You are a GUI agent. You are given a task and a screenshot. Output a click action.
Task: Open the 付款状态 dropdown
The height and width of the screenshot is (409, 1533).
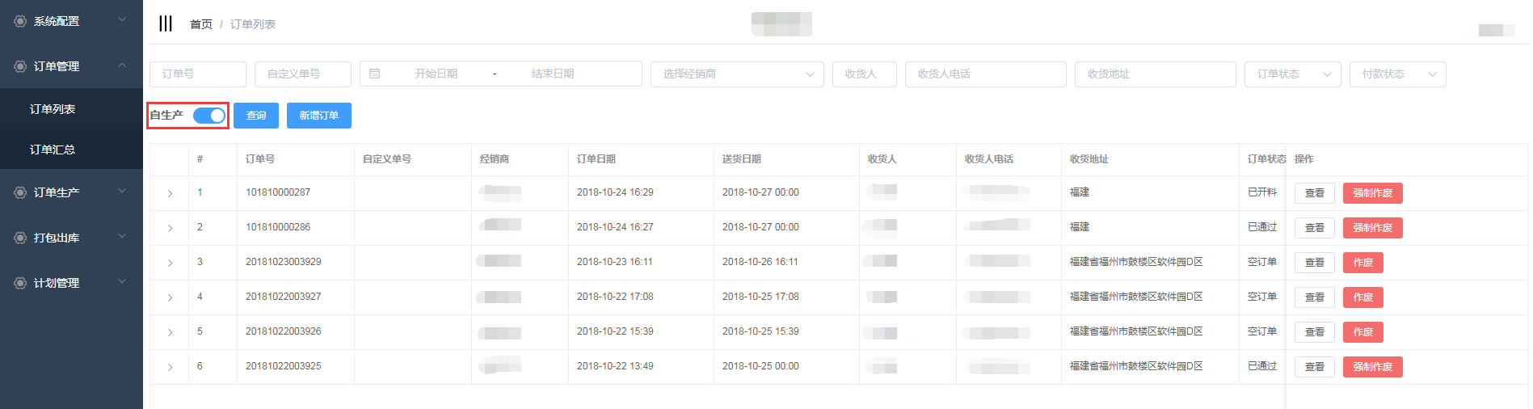click(1397, 74)
